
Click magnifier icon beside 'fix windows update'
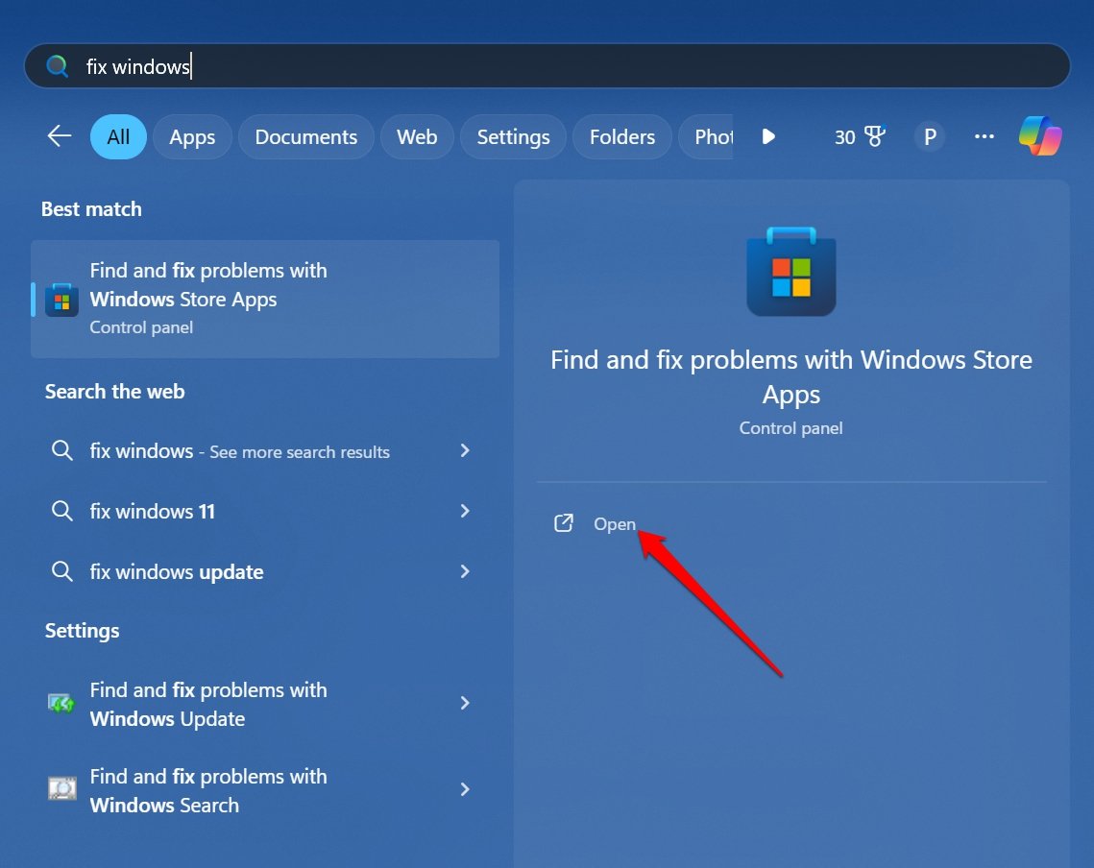pyautogui.click(x=62, y=571)
